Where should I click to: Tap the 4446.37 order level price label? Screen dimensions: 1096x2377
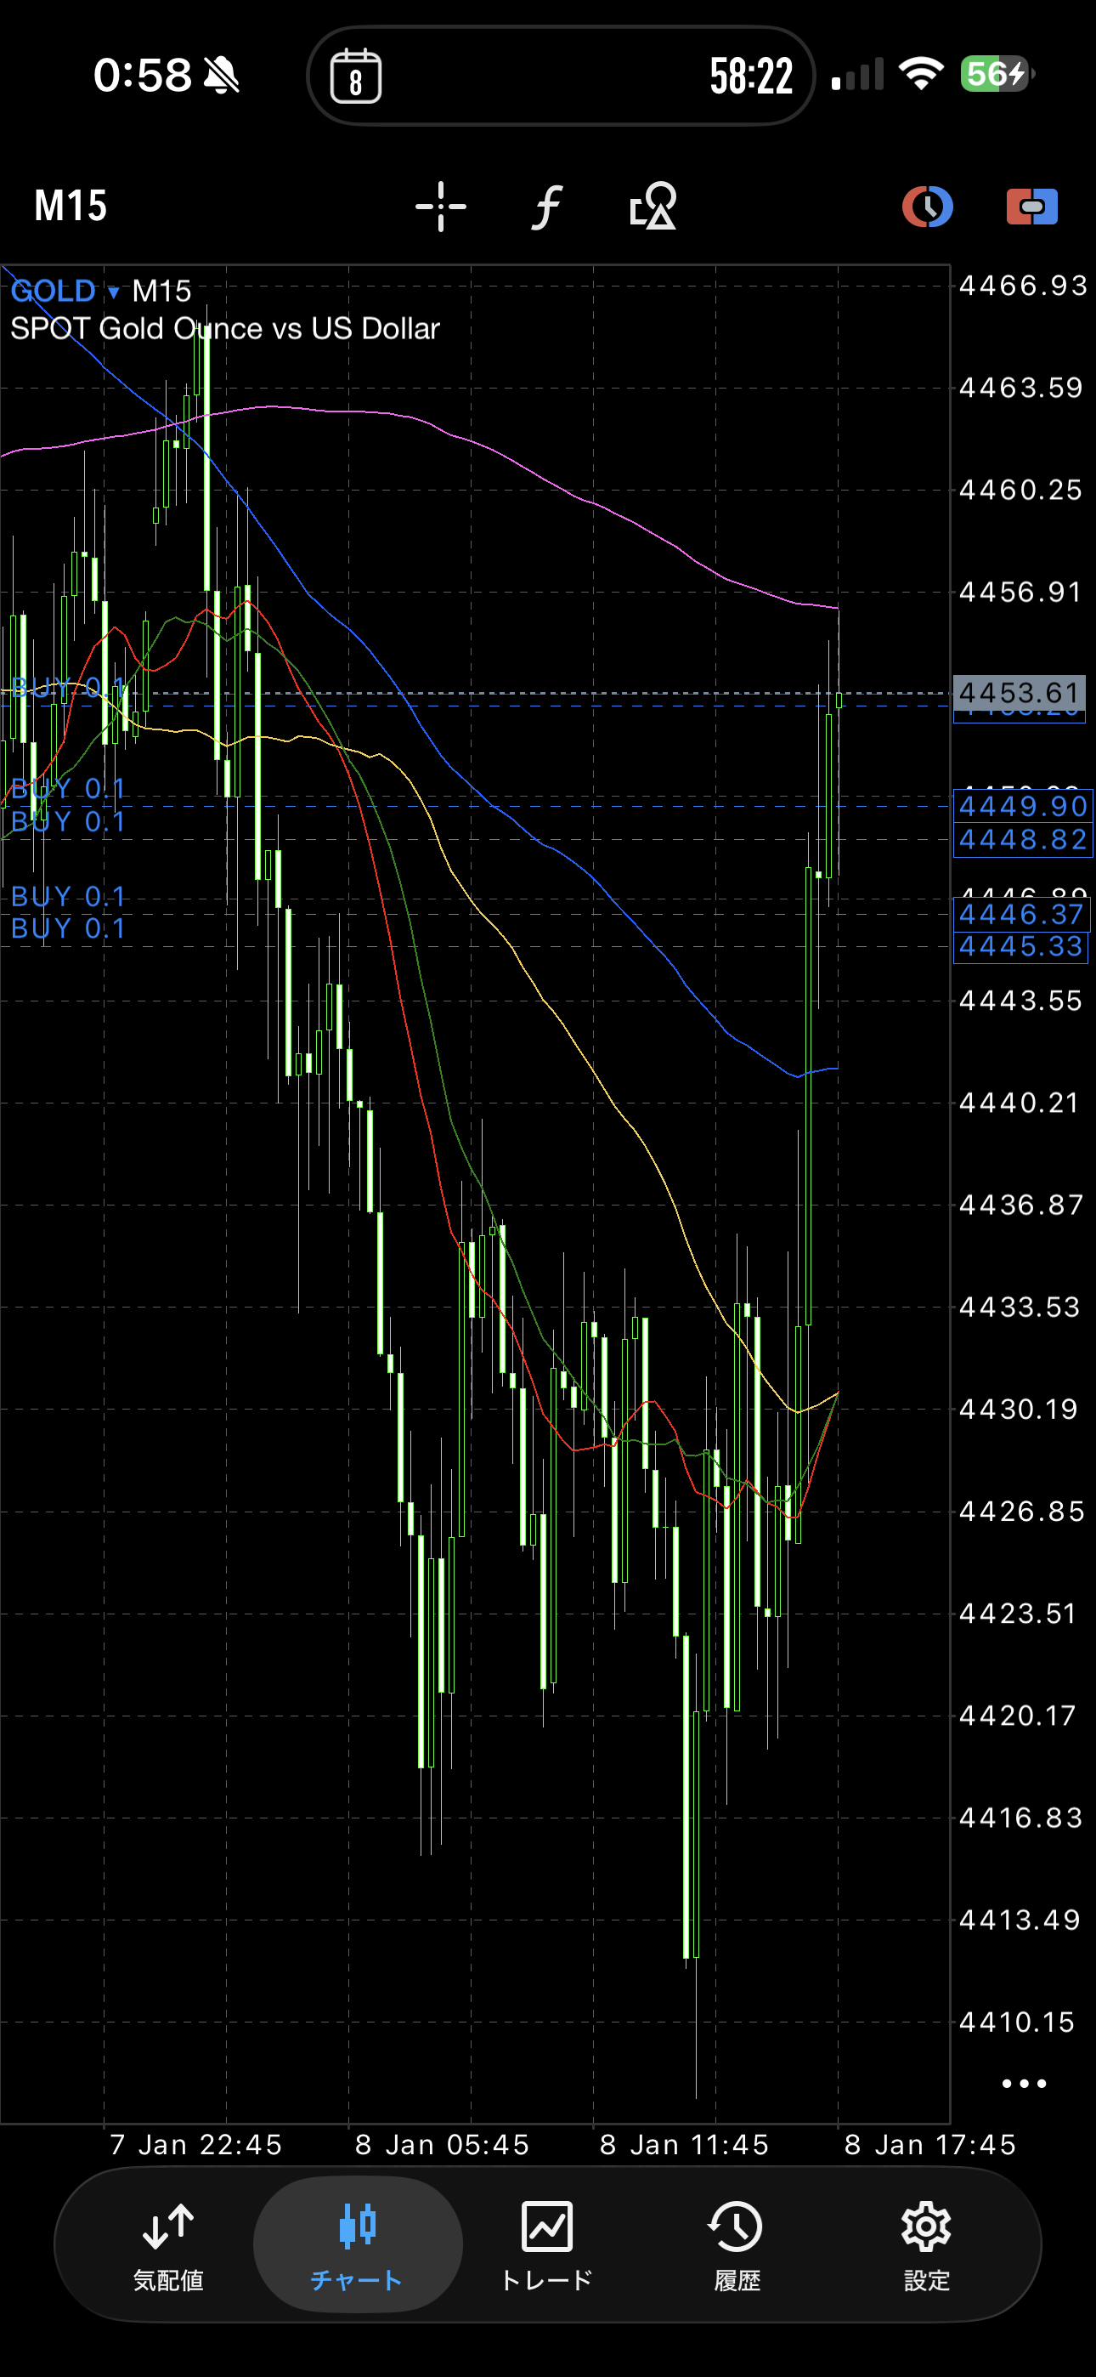[1020, 915]
